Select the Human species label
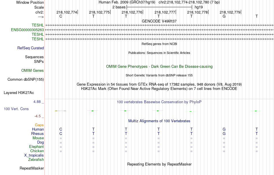This screenshot has height=175, width=274. click(38, 129)
